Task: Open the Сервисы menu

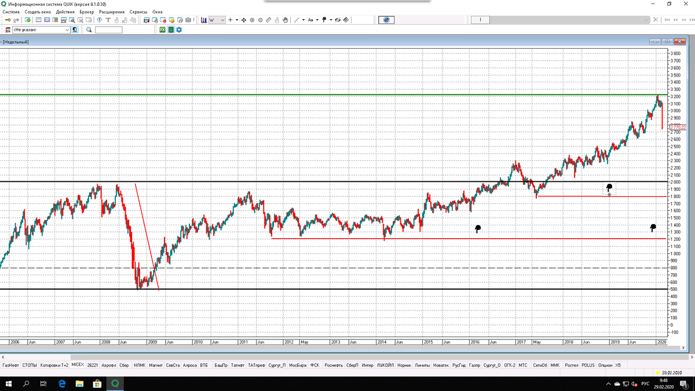Action: click(138, 12)
